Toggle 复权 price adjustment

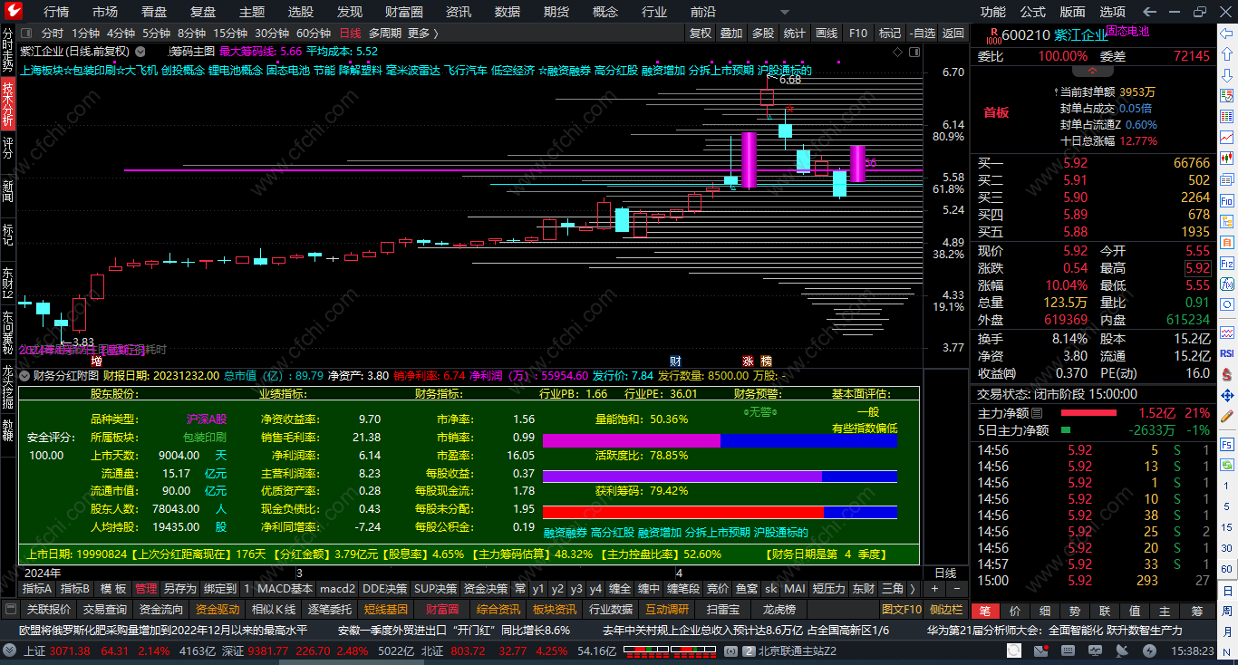(x=701, y=33)
